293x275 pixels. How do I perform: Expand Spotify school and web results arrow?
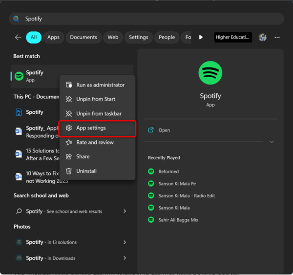click(125, 212)
